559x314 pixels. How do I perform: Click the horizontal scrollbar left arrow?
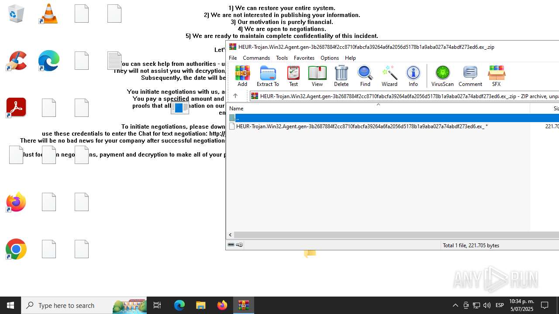click(x=231, y=235)
